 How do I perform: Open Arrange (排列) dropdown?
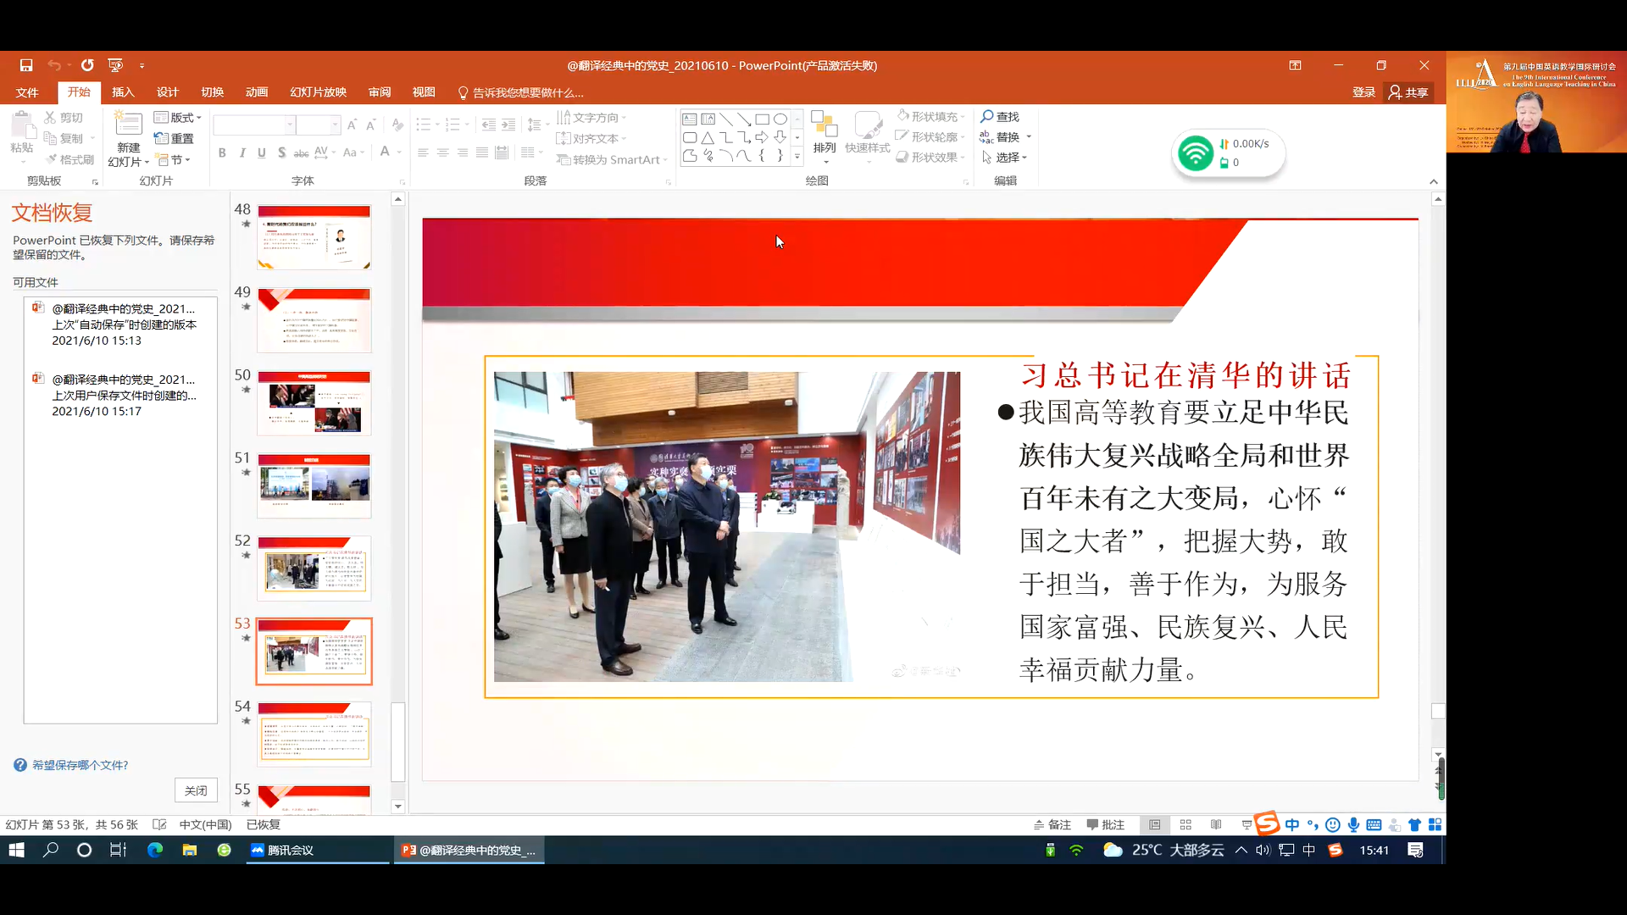pos(825,136)
